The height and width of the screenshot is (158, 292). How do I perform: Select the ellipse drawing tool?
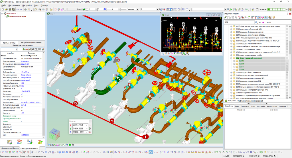[x=46, y=152]
